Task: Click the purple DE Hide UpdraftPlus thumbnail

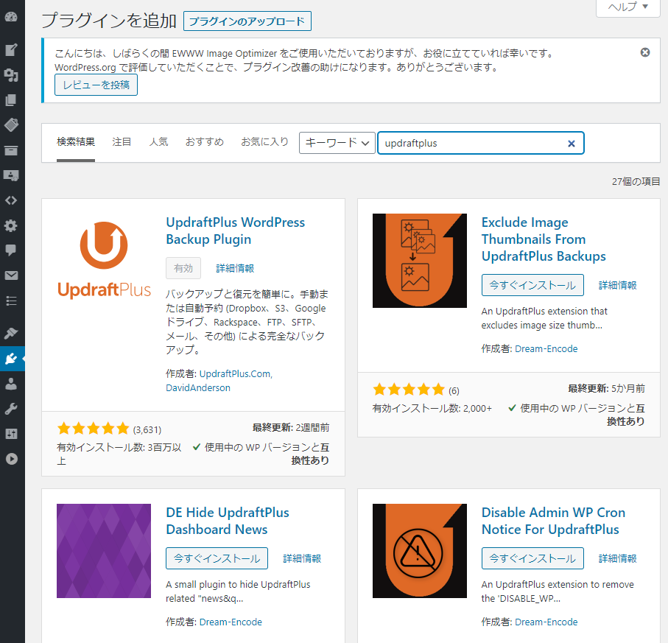Action: click(104, 550)
